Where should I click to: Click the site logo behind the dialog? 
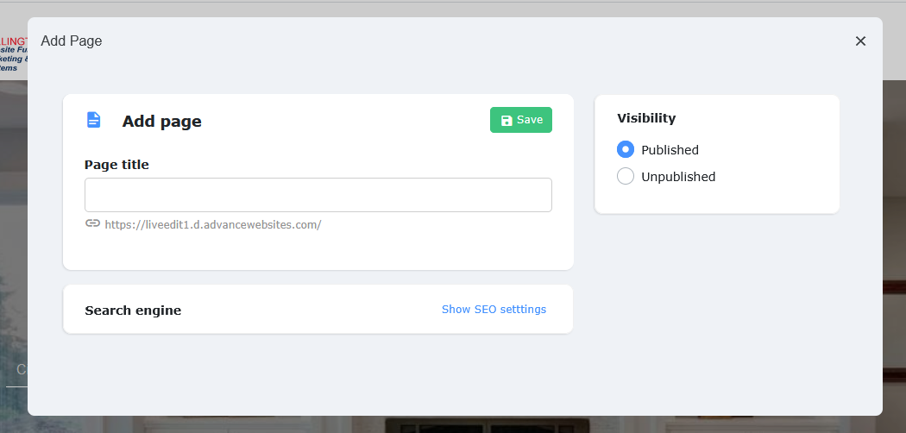pyautogui.click(x=13, y=53)
